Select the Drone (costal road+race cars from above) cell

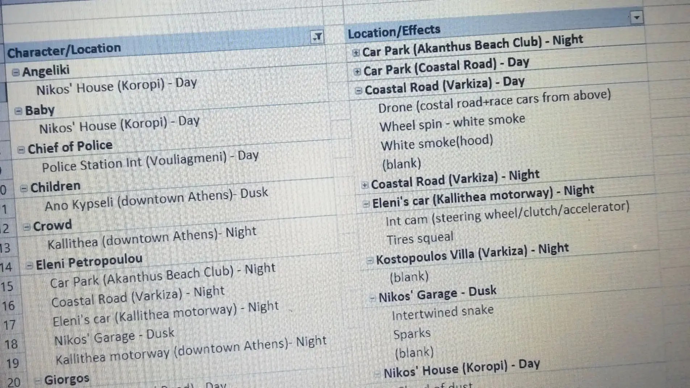pos(495,101)
